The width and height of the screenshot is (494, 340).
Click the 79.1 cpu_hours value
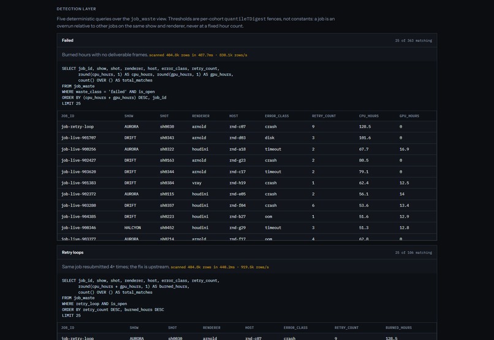(363, 172)
